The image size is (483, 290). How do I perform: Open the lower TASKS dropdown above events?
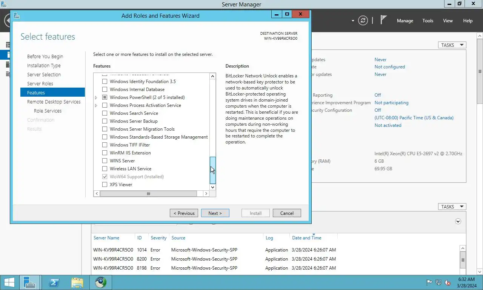tap(452, 207)
